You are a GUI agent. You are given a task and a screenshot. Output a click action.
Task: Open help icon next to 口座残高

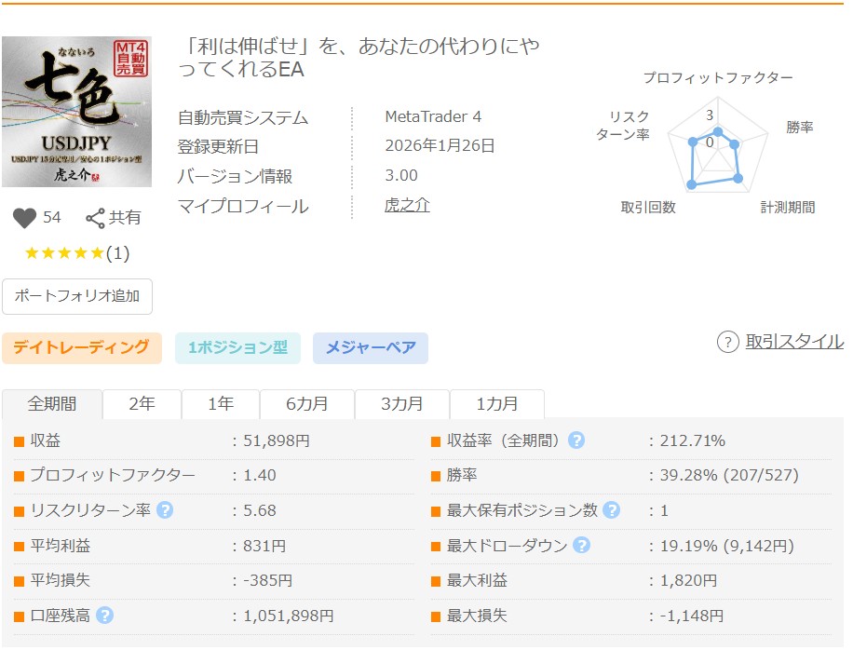pos(105,616)
